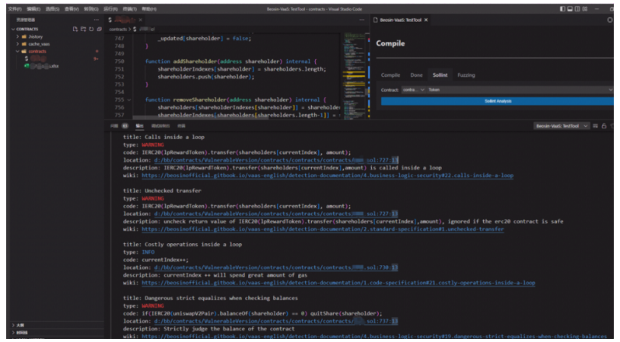Open the Beosin-VaaS: TestTool output channel dropdown
620x342 pixels.
pyautogui.click(x=561, y=126)
